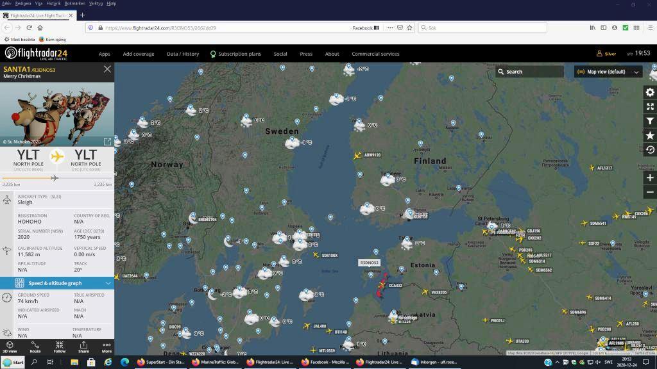Open the Apps navigation item

click(x=105, y=54)
